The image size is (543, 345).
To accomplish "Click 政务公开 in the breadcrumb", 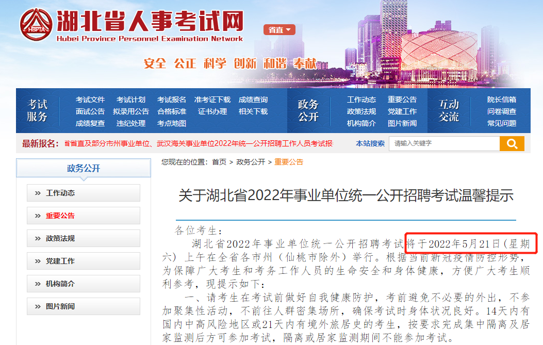I will coord(251,162).
